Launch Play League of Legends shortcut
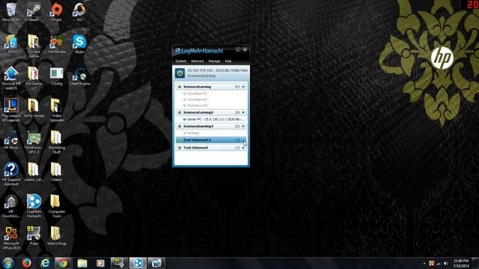This screenshot has width=479, height=269. coord(11,111)
